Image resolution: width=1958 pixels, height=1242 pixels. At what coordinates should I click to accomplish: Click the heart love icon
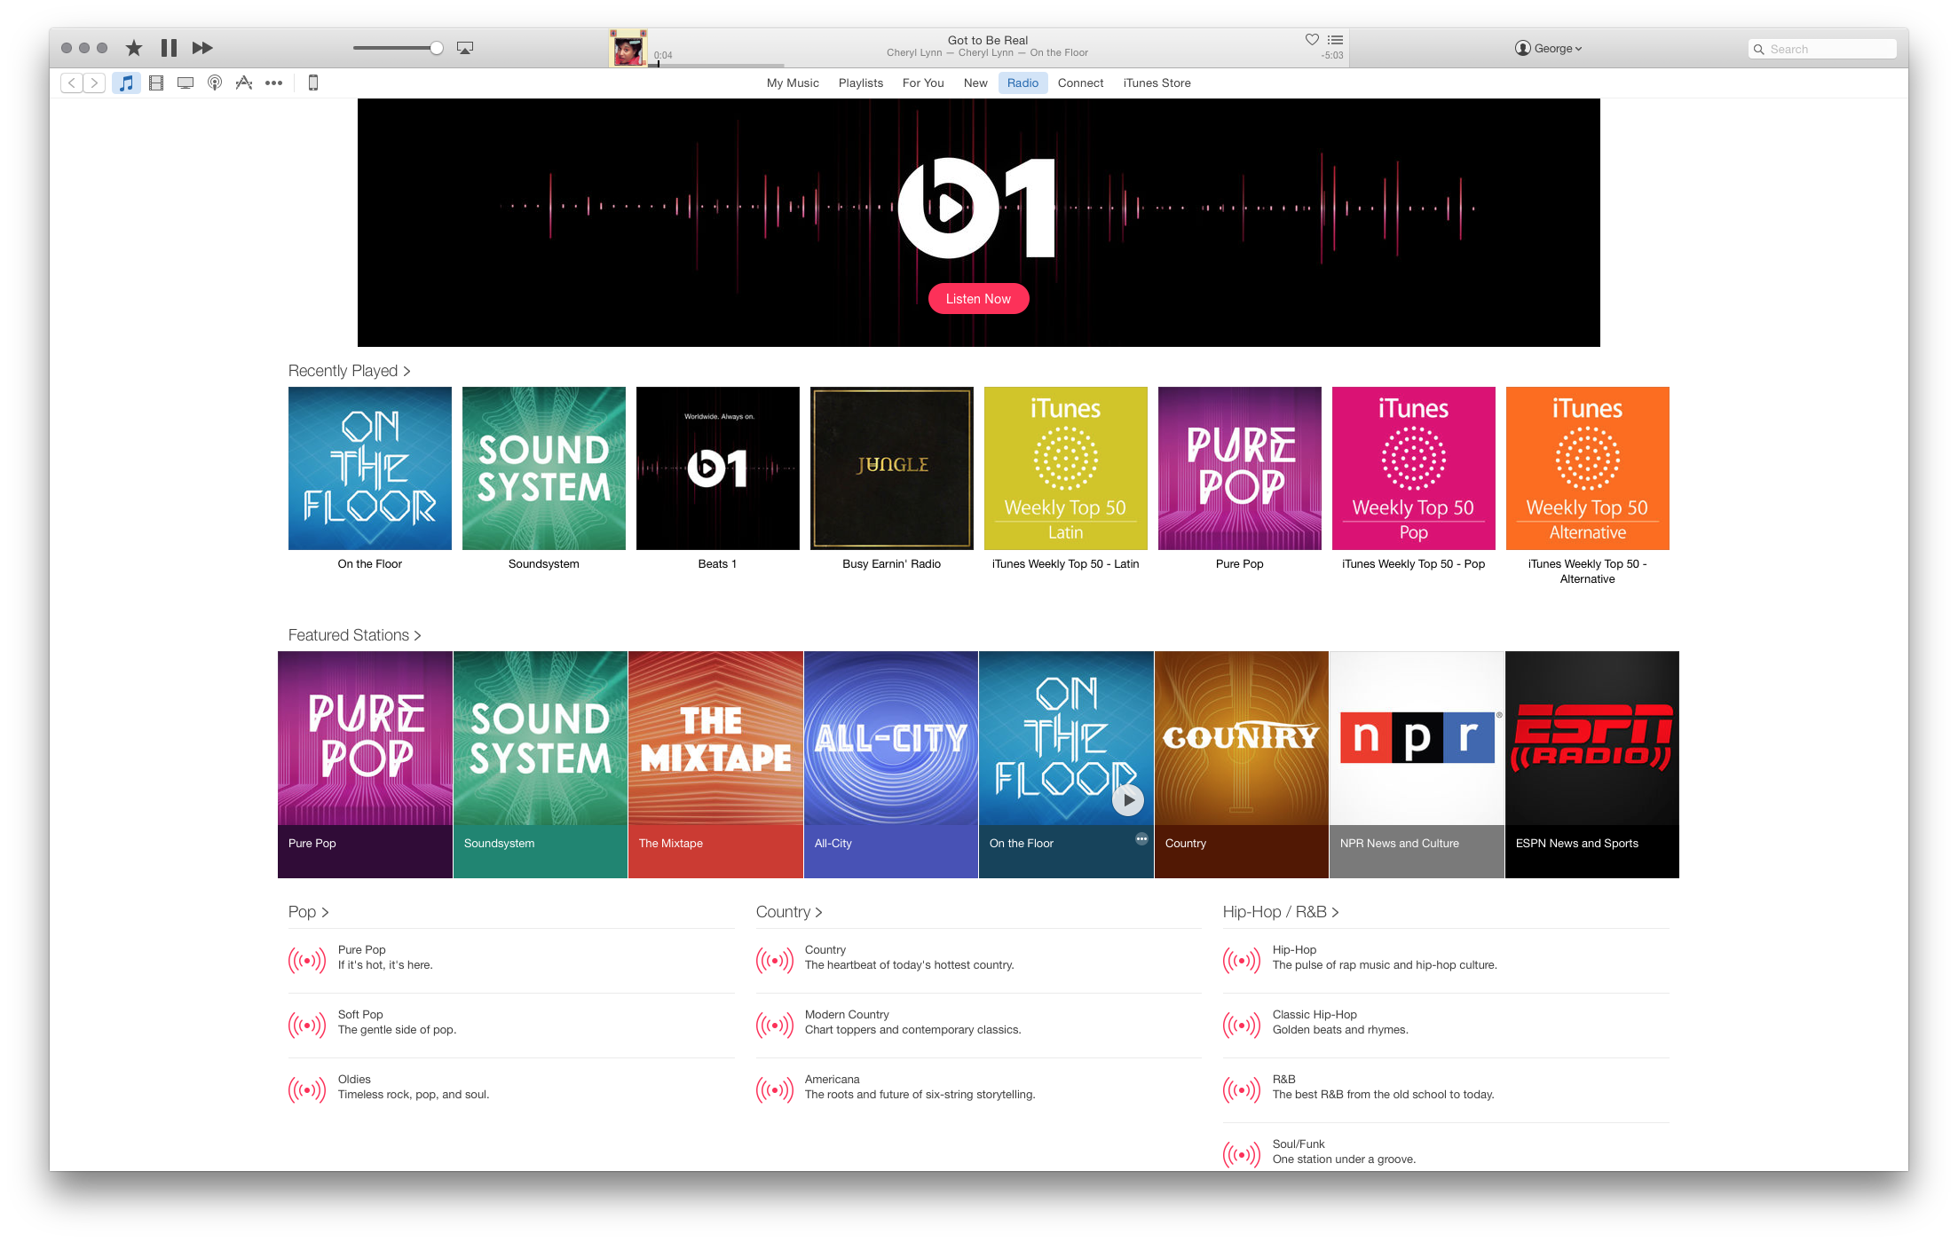(x=1312, y=39)
